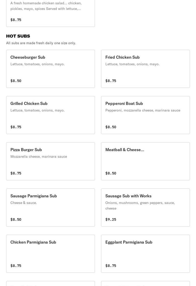Click the $8.75 price on Eggplant Parmigiana Sub
Viewport: 196px width, 286px height.
(111, 266)
